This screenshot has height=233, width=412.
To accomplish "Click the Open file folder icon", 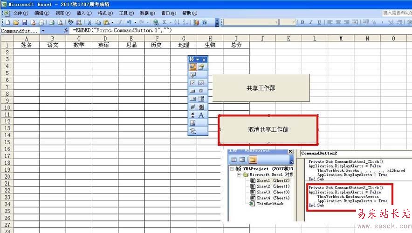I will (16, 22).
